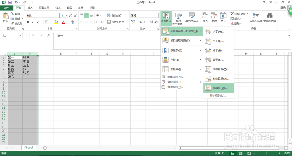The image size is (292, 156).
Task: Click the Sign in (登录) link
Action: point(283,8)
